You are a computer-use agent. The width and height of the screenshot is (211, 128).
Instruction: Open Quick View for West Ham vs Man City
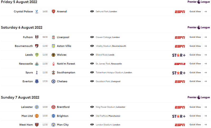coord(195,125)
